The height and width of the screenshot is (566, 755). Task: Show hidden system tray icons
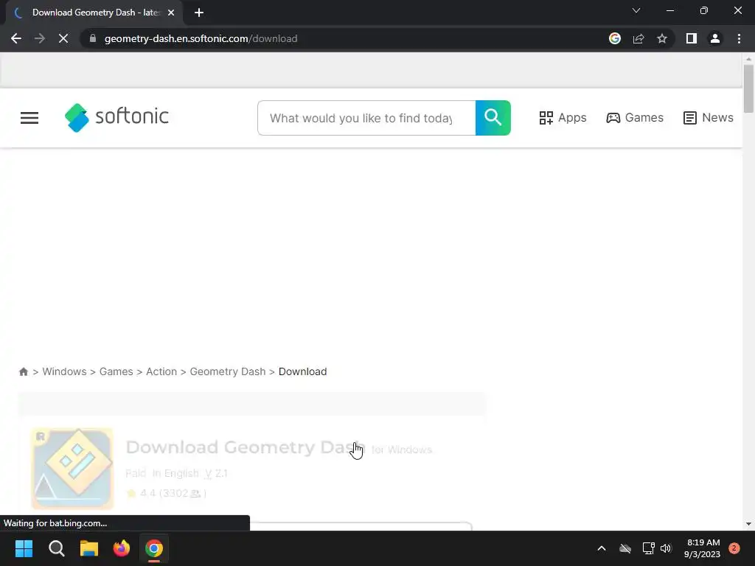click(x=602, y=548)
